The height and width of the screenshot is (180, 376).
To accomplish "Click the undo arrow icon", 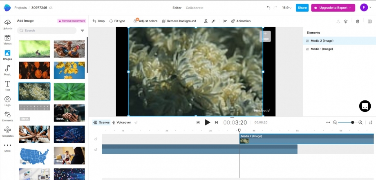I will click(x=269, y=8).
